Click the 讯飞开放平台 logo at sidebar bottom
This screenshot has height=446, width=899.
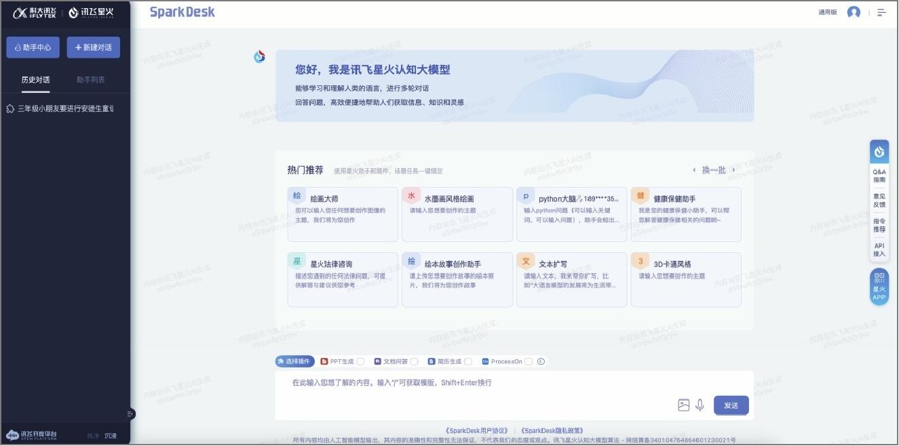32,435
